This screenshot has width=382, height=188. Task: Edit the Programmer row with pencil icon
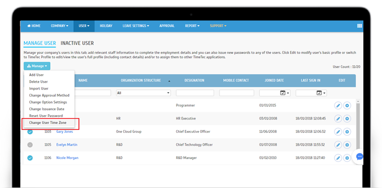click(x=338, y=106)
